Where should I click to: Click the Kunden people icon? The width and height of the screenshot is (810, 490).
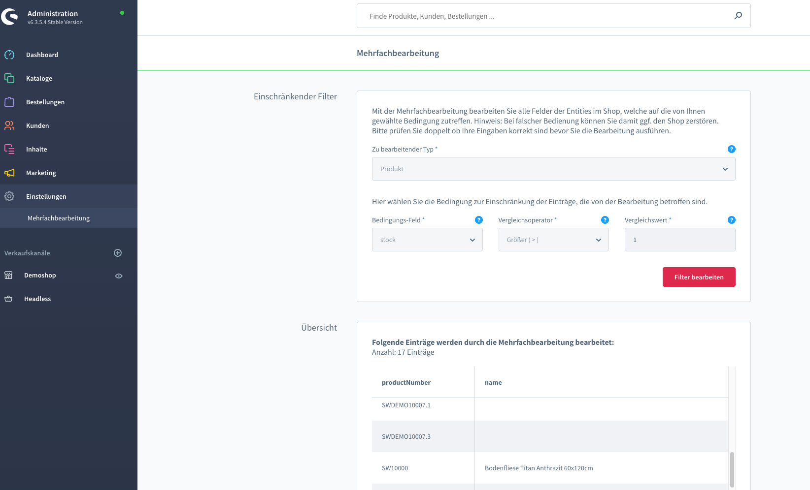point(9,125)
